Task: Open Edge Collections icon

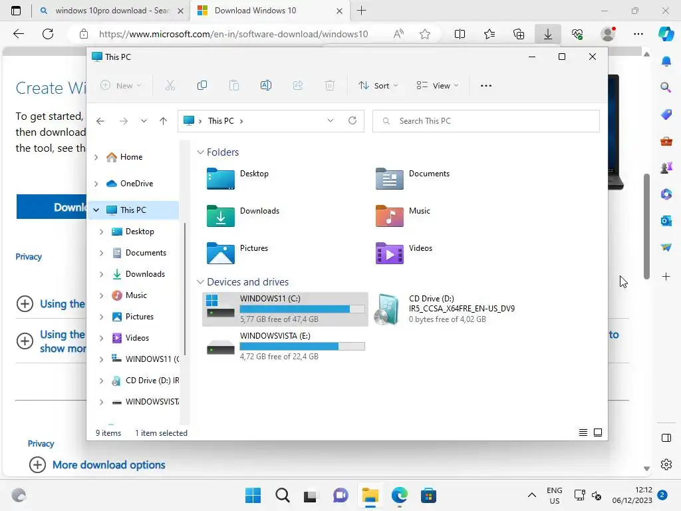Action: [519, 34]
